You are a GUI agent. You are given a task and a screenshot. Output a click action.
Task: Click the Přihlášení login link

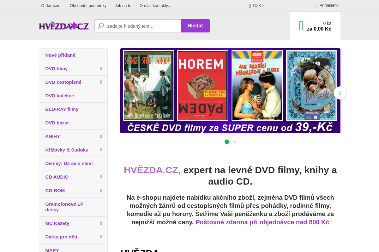tap(328, 5)
